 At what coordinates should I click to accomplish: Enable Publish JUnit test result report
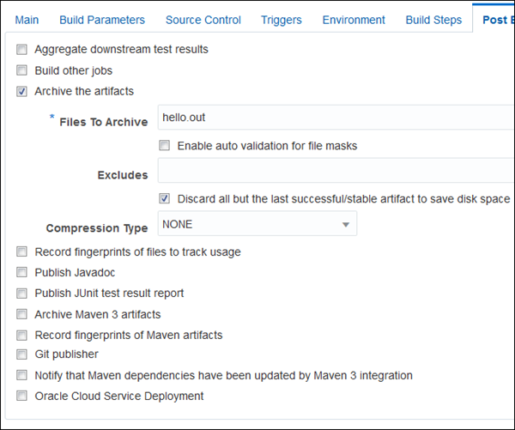click(x=21, y=294)
